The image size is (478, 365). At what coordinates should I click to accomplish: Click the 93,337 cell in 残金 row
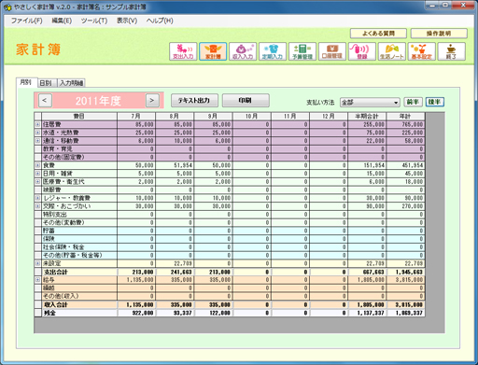click(x=175, y=313)
